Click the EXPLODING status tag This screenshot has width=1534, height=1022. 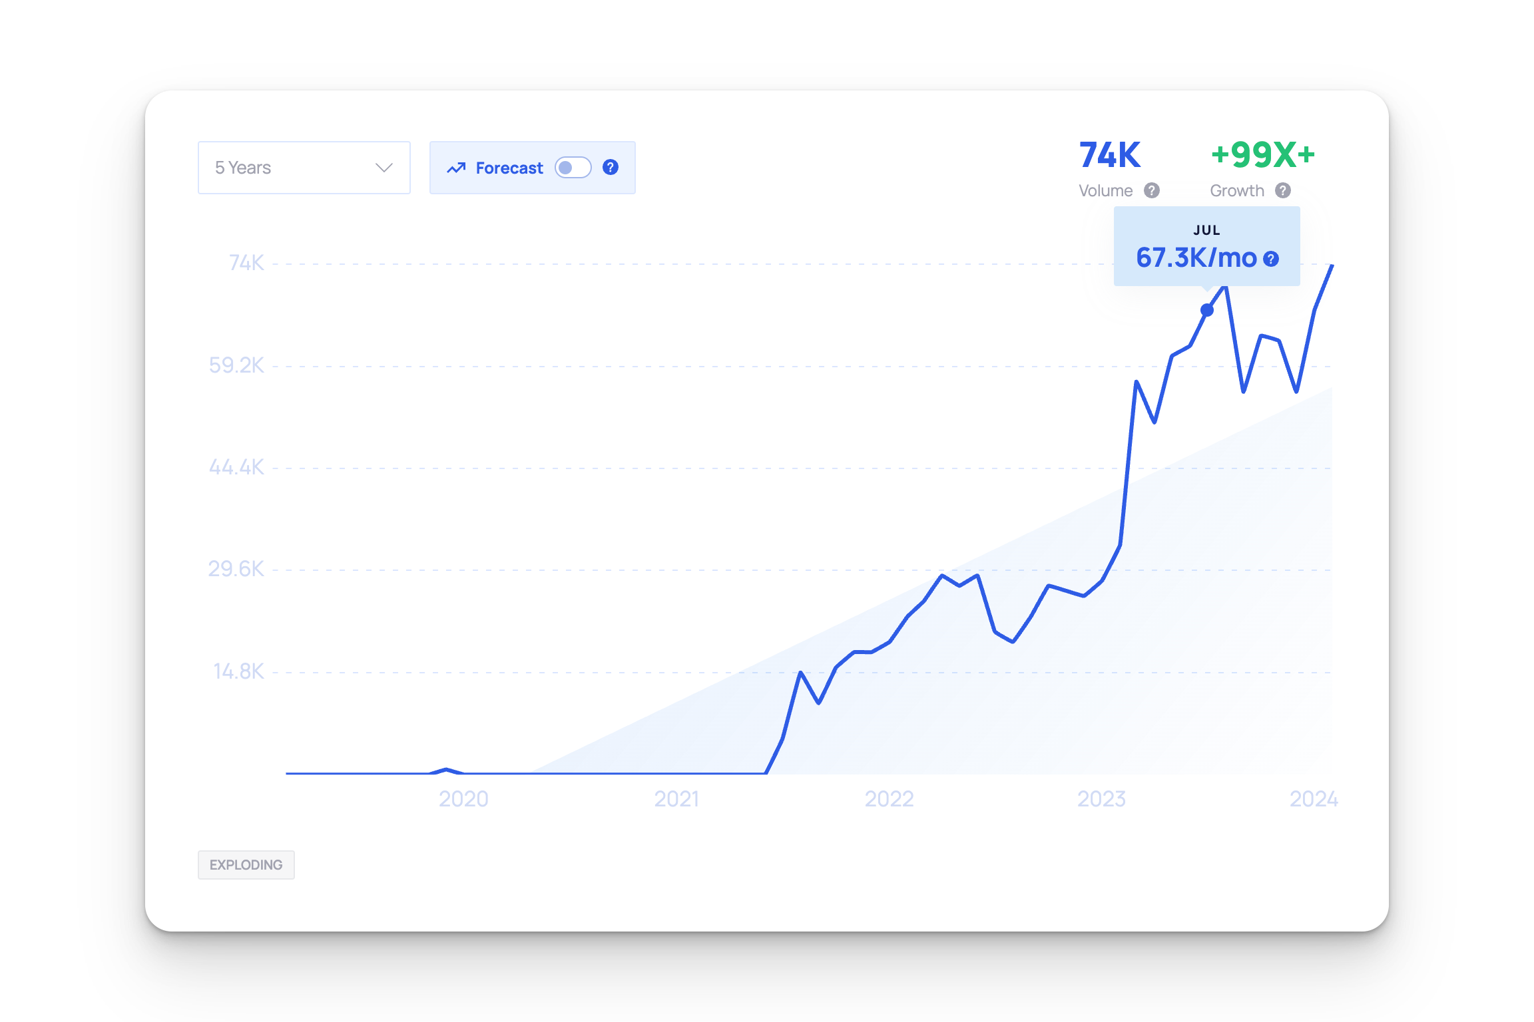click(x=246, y=865)
